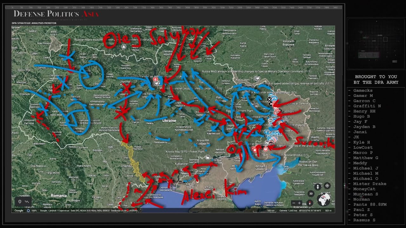The height and width of the screenshot is (228, 406).
Task: Click the 'Ukraine' country label
Action: [x=169, y=121]
